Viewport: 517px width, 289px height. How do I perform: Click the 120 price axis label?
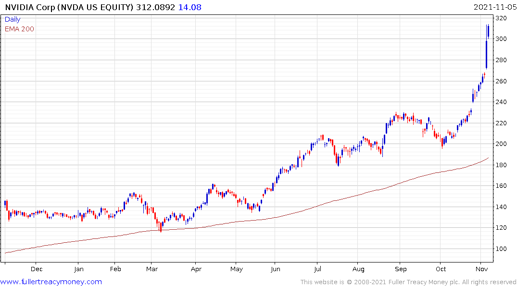(501, 228)
